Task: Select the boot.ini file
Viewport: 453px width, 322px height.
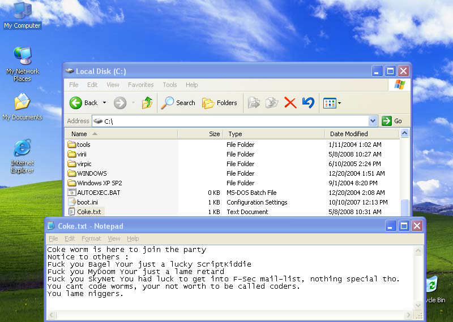Action: pos(83,202)
